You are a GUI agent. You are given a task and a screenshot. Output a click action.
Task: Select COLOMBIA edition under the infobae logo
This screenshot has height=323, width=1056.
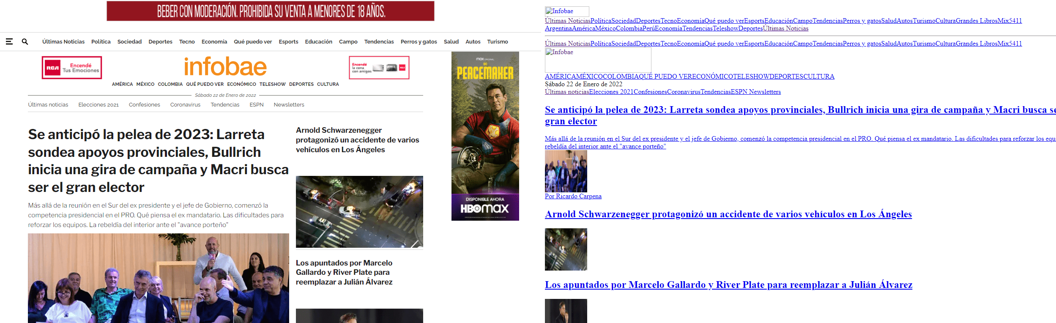click(170, 84)
